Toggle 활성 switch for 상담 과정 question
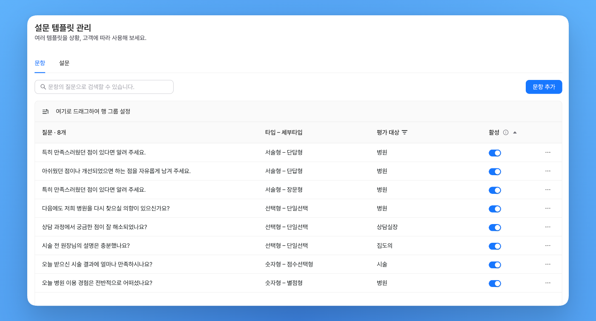 [x=495, y=227]
